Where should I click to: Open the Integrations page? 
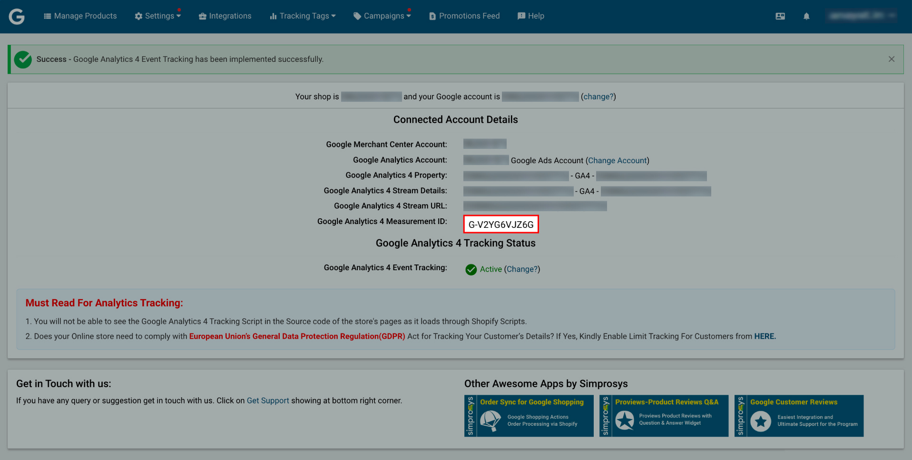pyautogui.click(x=225, y=16)
